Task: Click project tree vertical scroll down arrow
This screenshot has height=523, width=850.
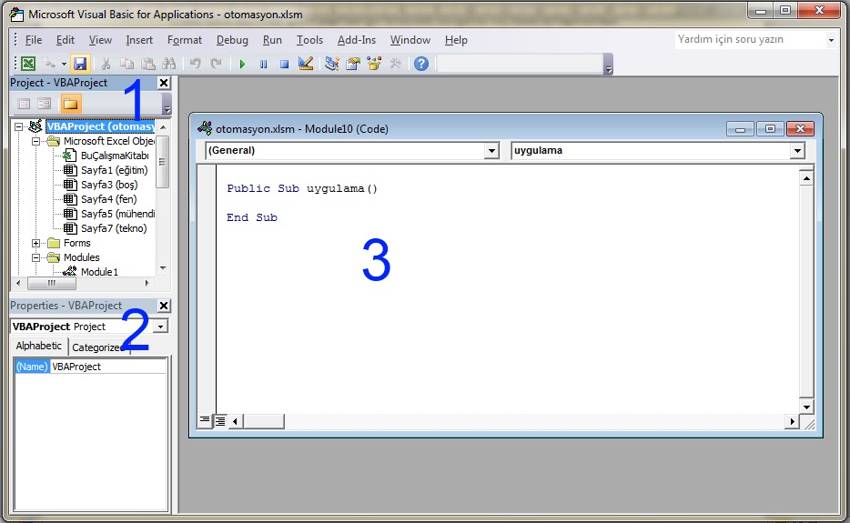Action: pyautogui.click(x=163, y=268)
